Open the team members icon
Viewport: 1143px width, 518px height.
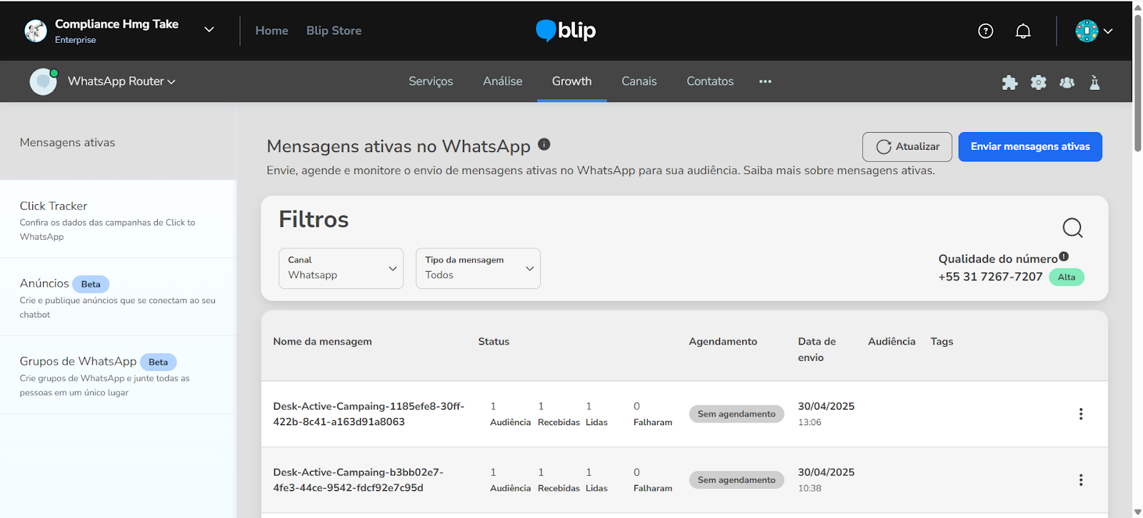point(1067,82)
